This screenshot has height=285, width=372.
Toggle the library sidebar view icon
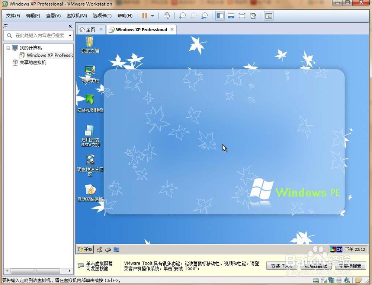tap(220, 16)
